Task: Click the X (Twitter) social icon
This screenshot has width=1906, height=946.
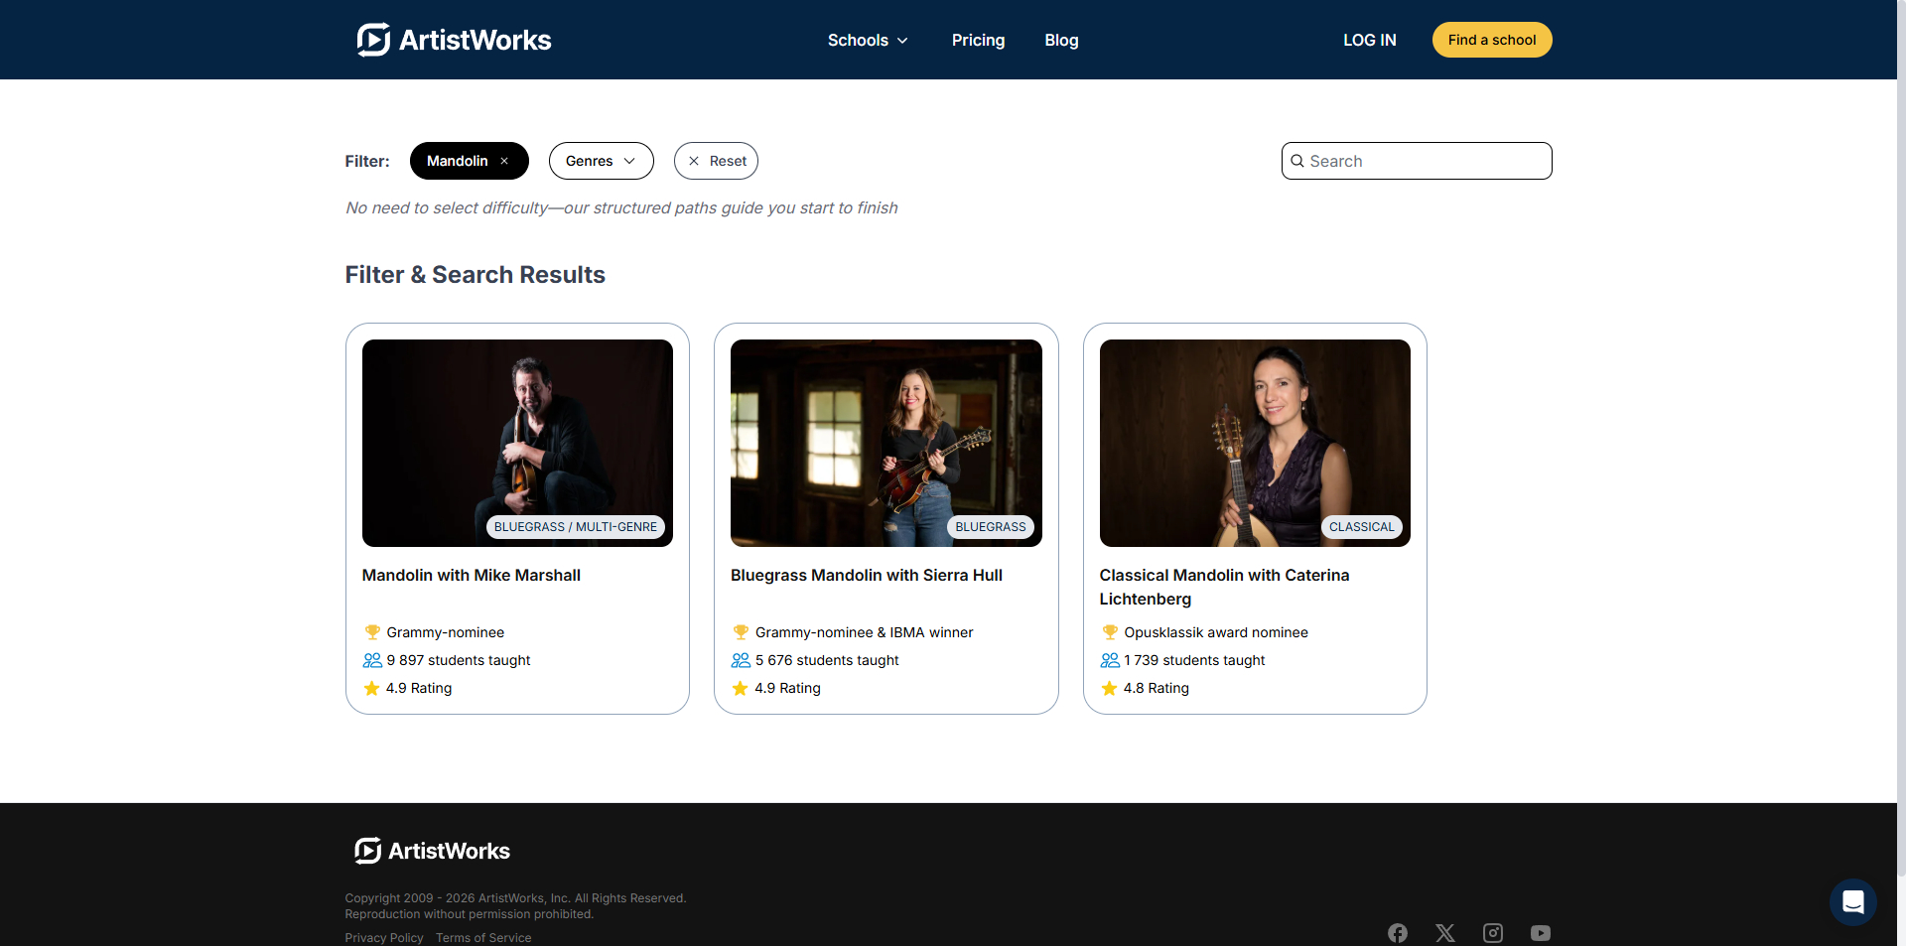Action: point(1444,933)
